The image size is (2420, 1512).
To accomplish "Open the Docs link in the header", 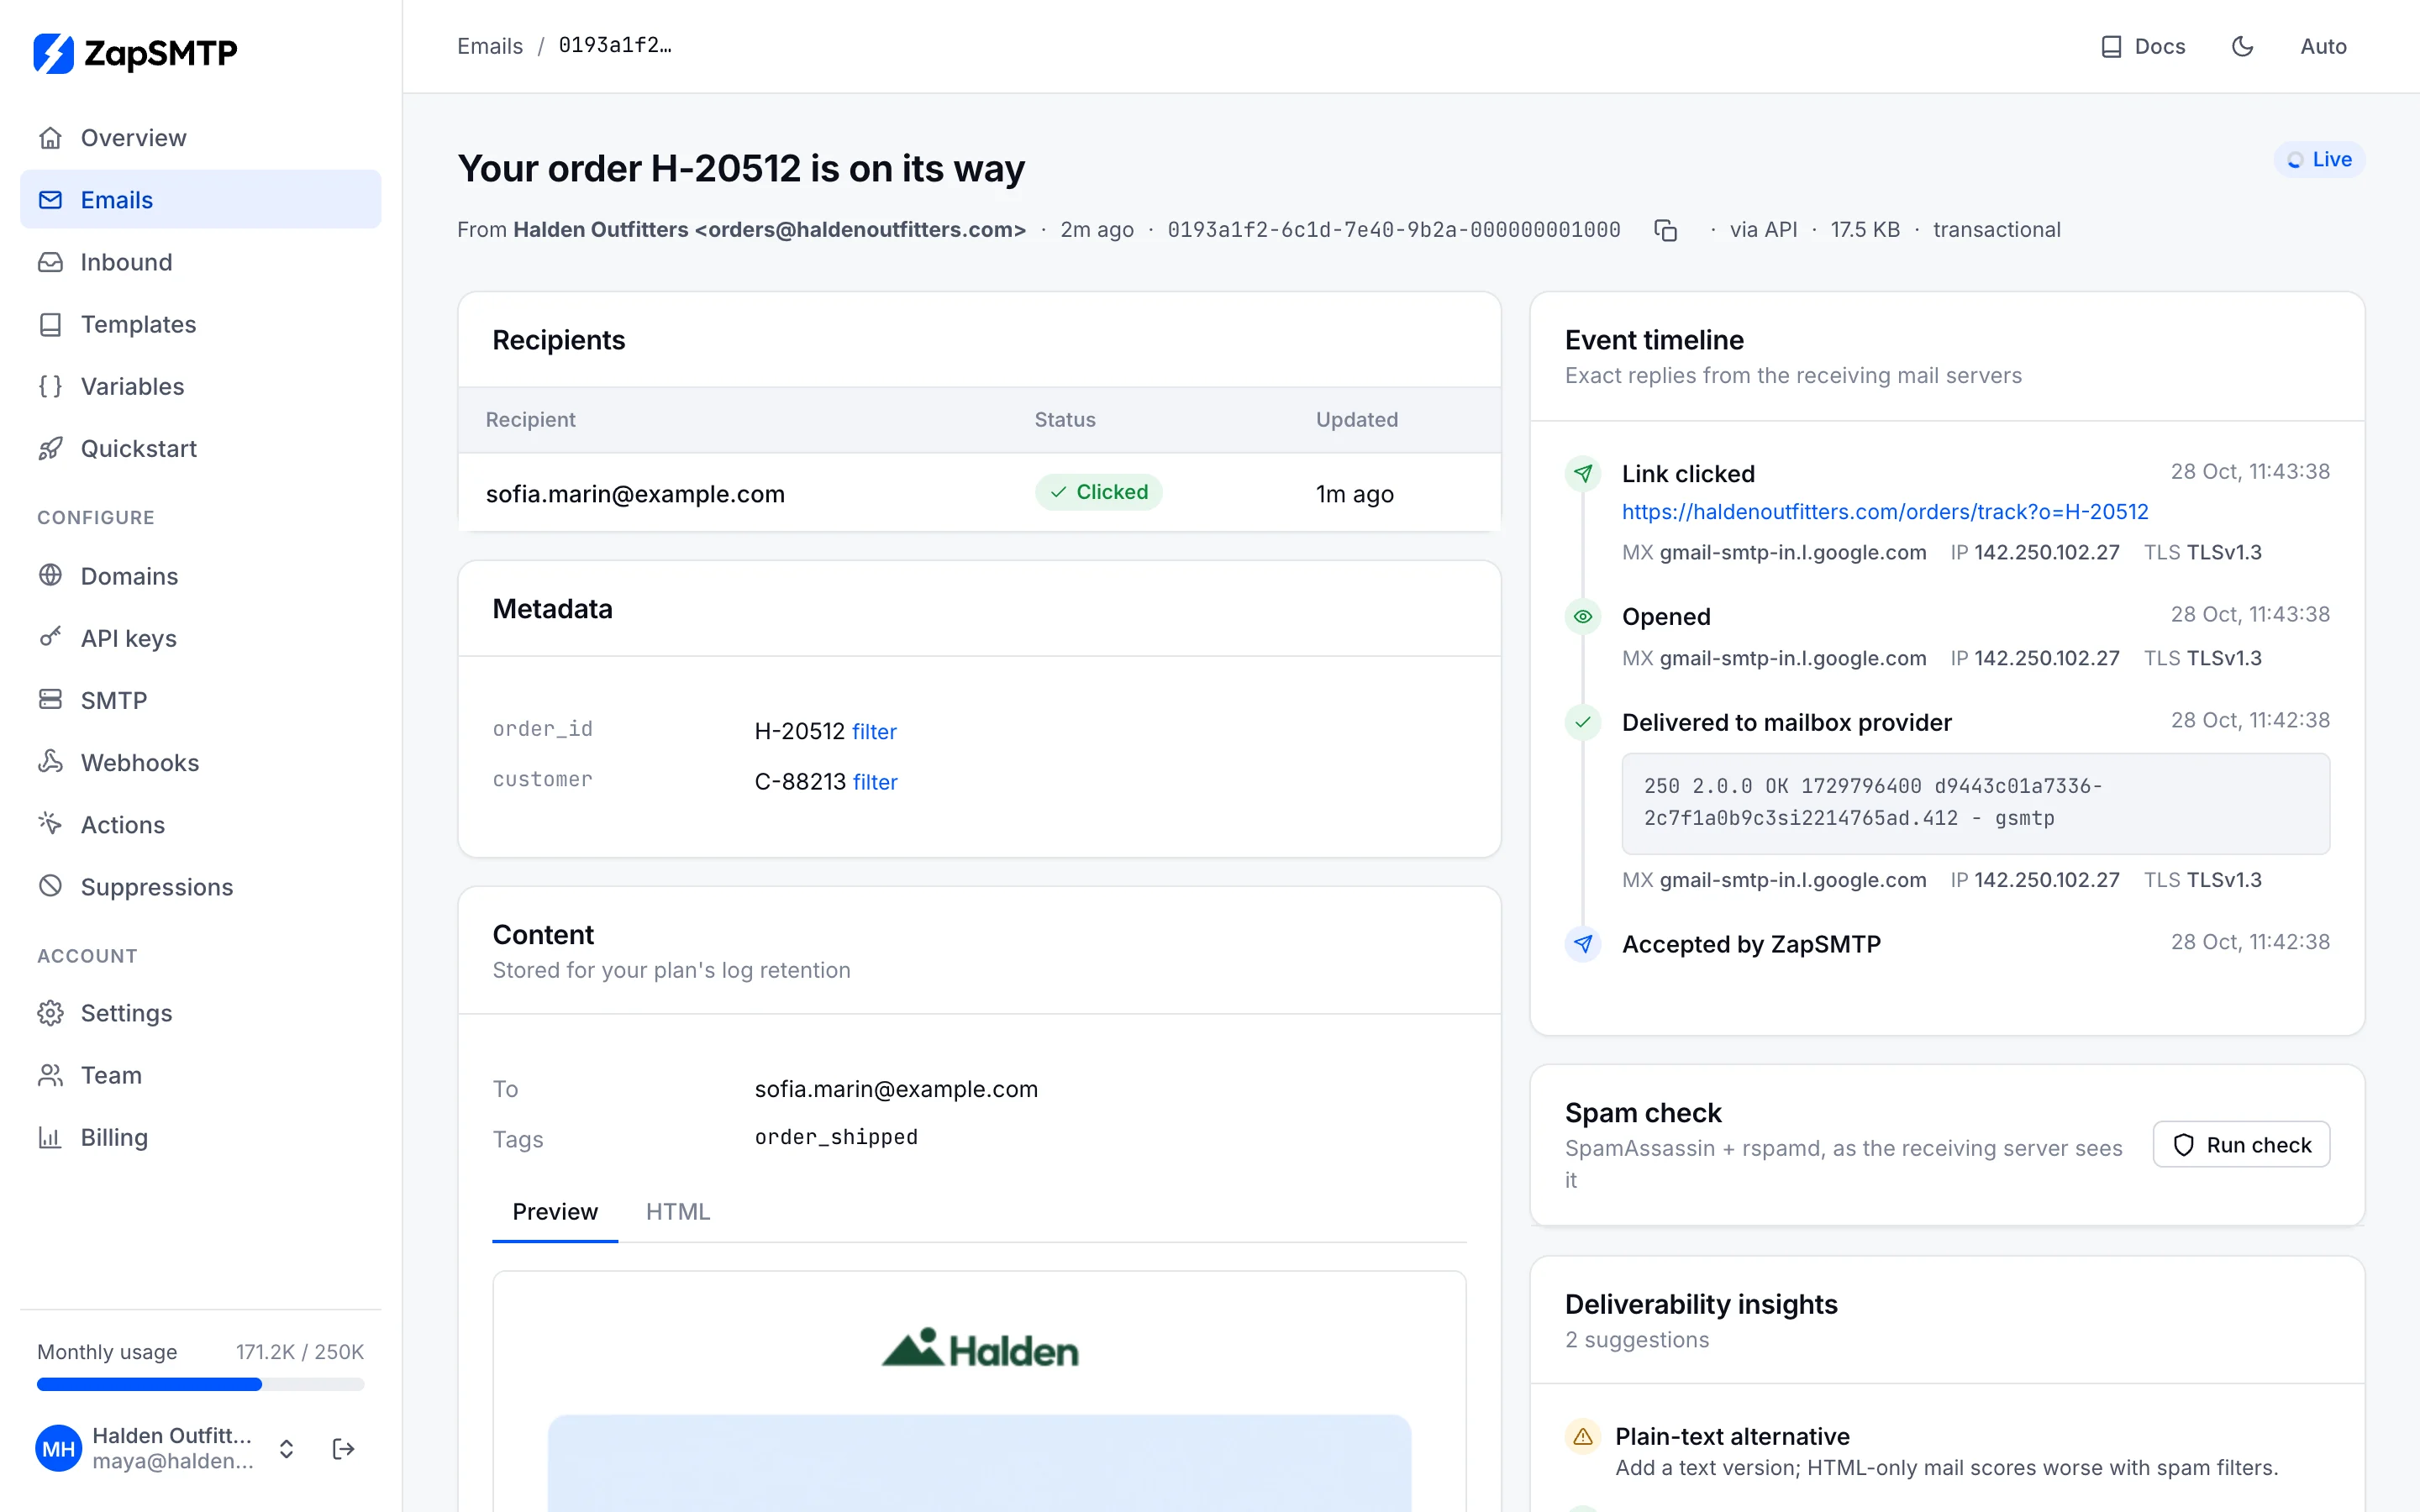I will (x=2143, y=46).
